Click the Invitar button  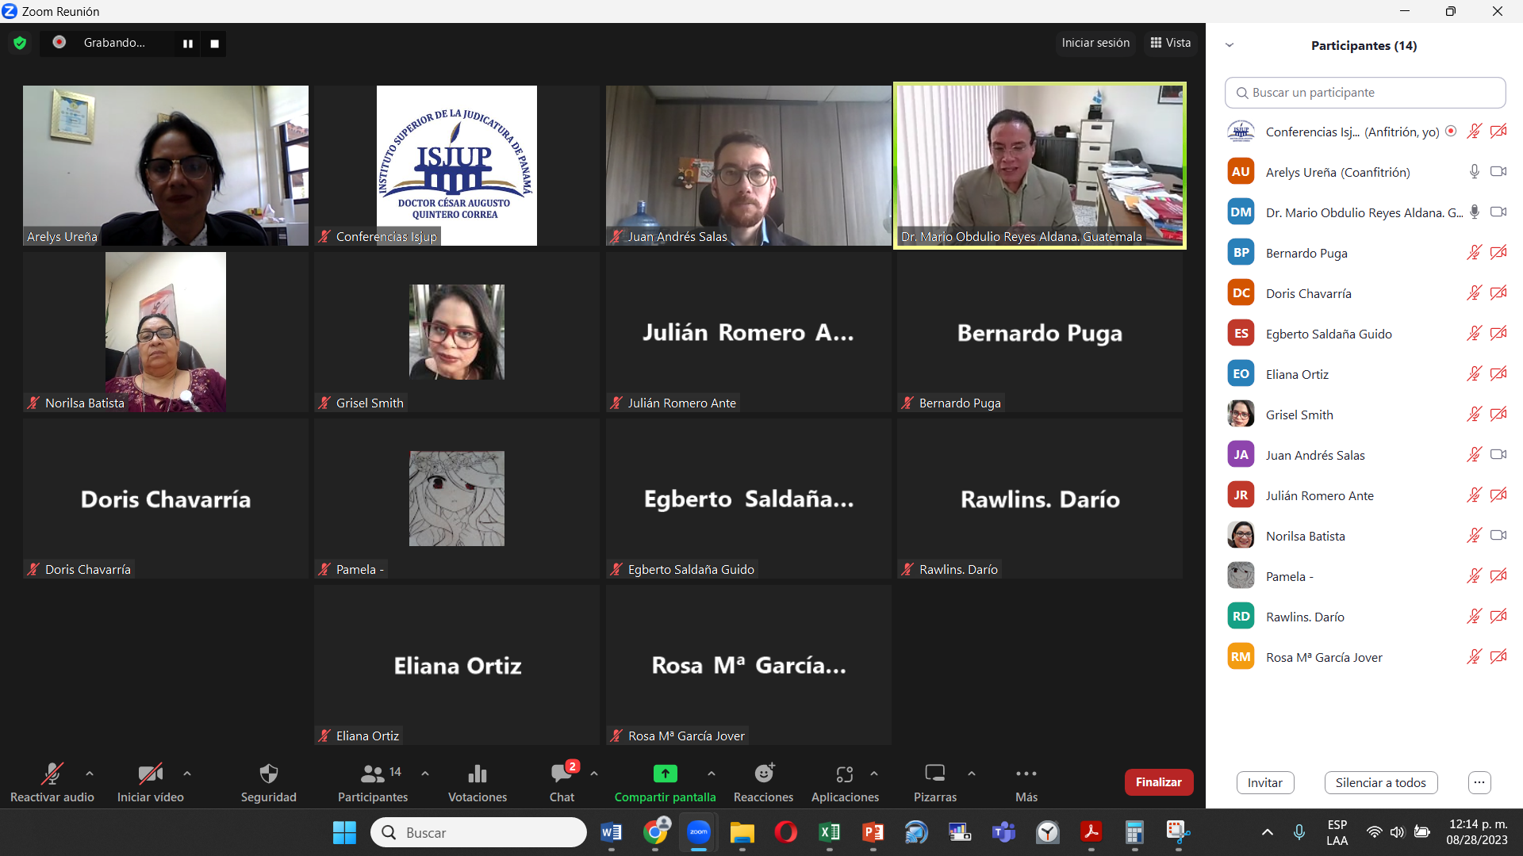click(x=1265, y=783)
